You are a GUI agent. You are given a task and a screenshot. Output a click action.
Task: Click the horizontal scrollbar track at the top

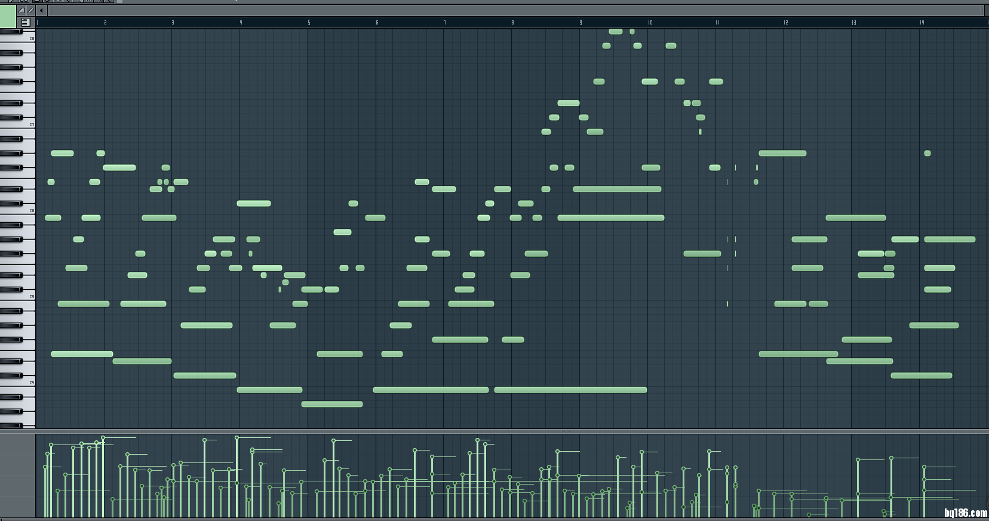(x=514, y=10)
